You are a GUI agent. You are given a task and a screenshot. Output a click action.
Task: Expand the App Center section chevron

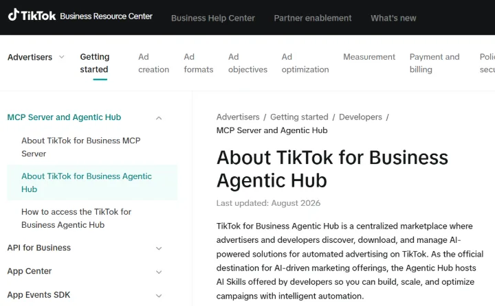click(x=159, y=272)
